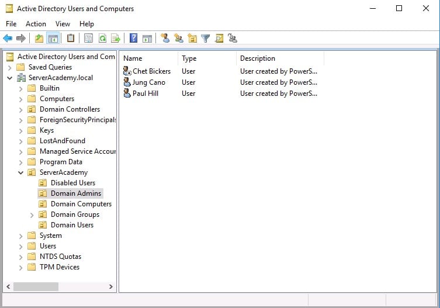Screen dimensions: 440x308
Task: Click the clipboard Paste toolbar icon
Action: 71,38
